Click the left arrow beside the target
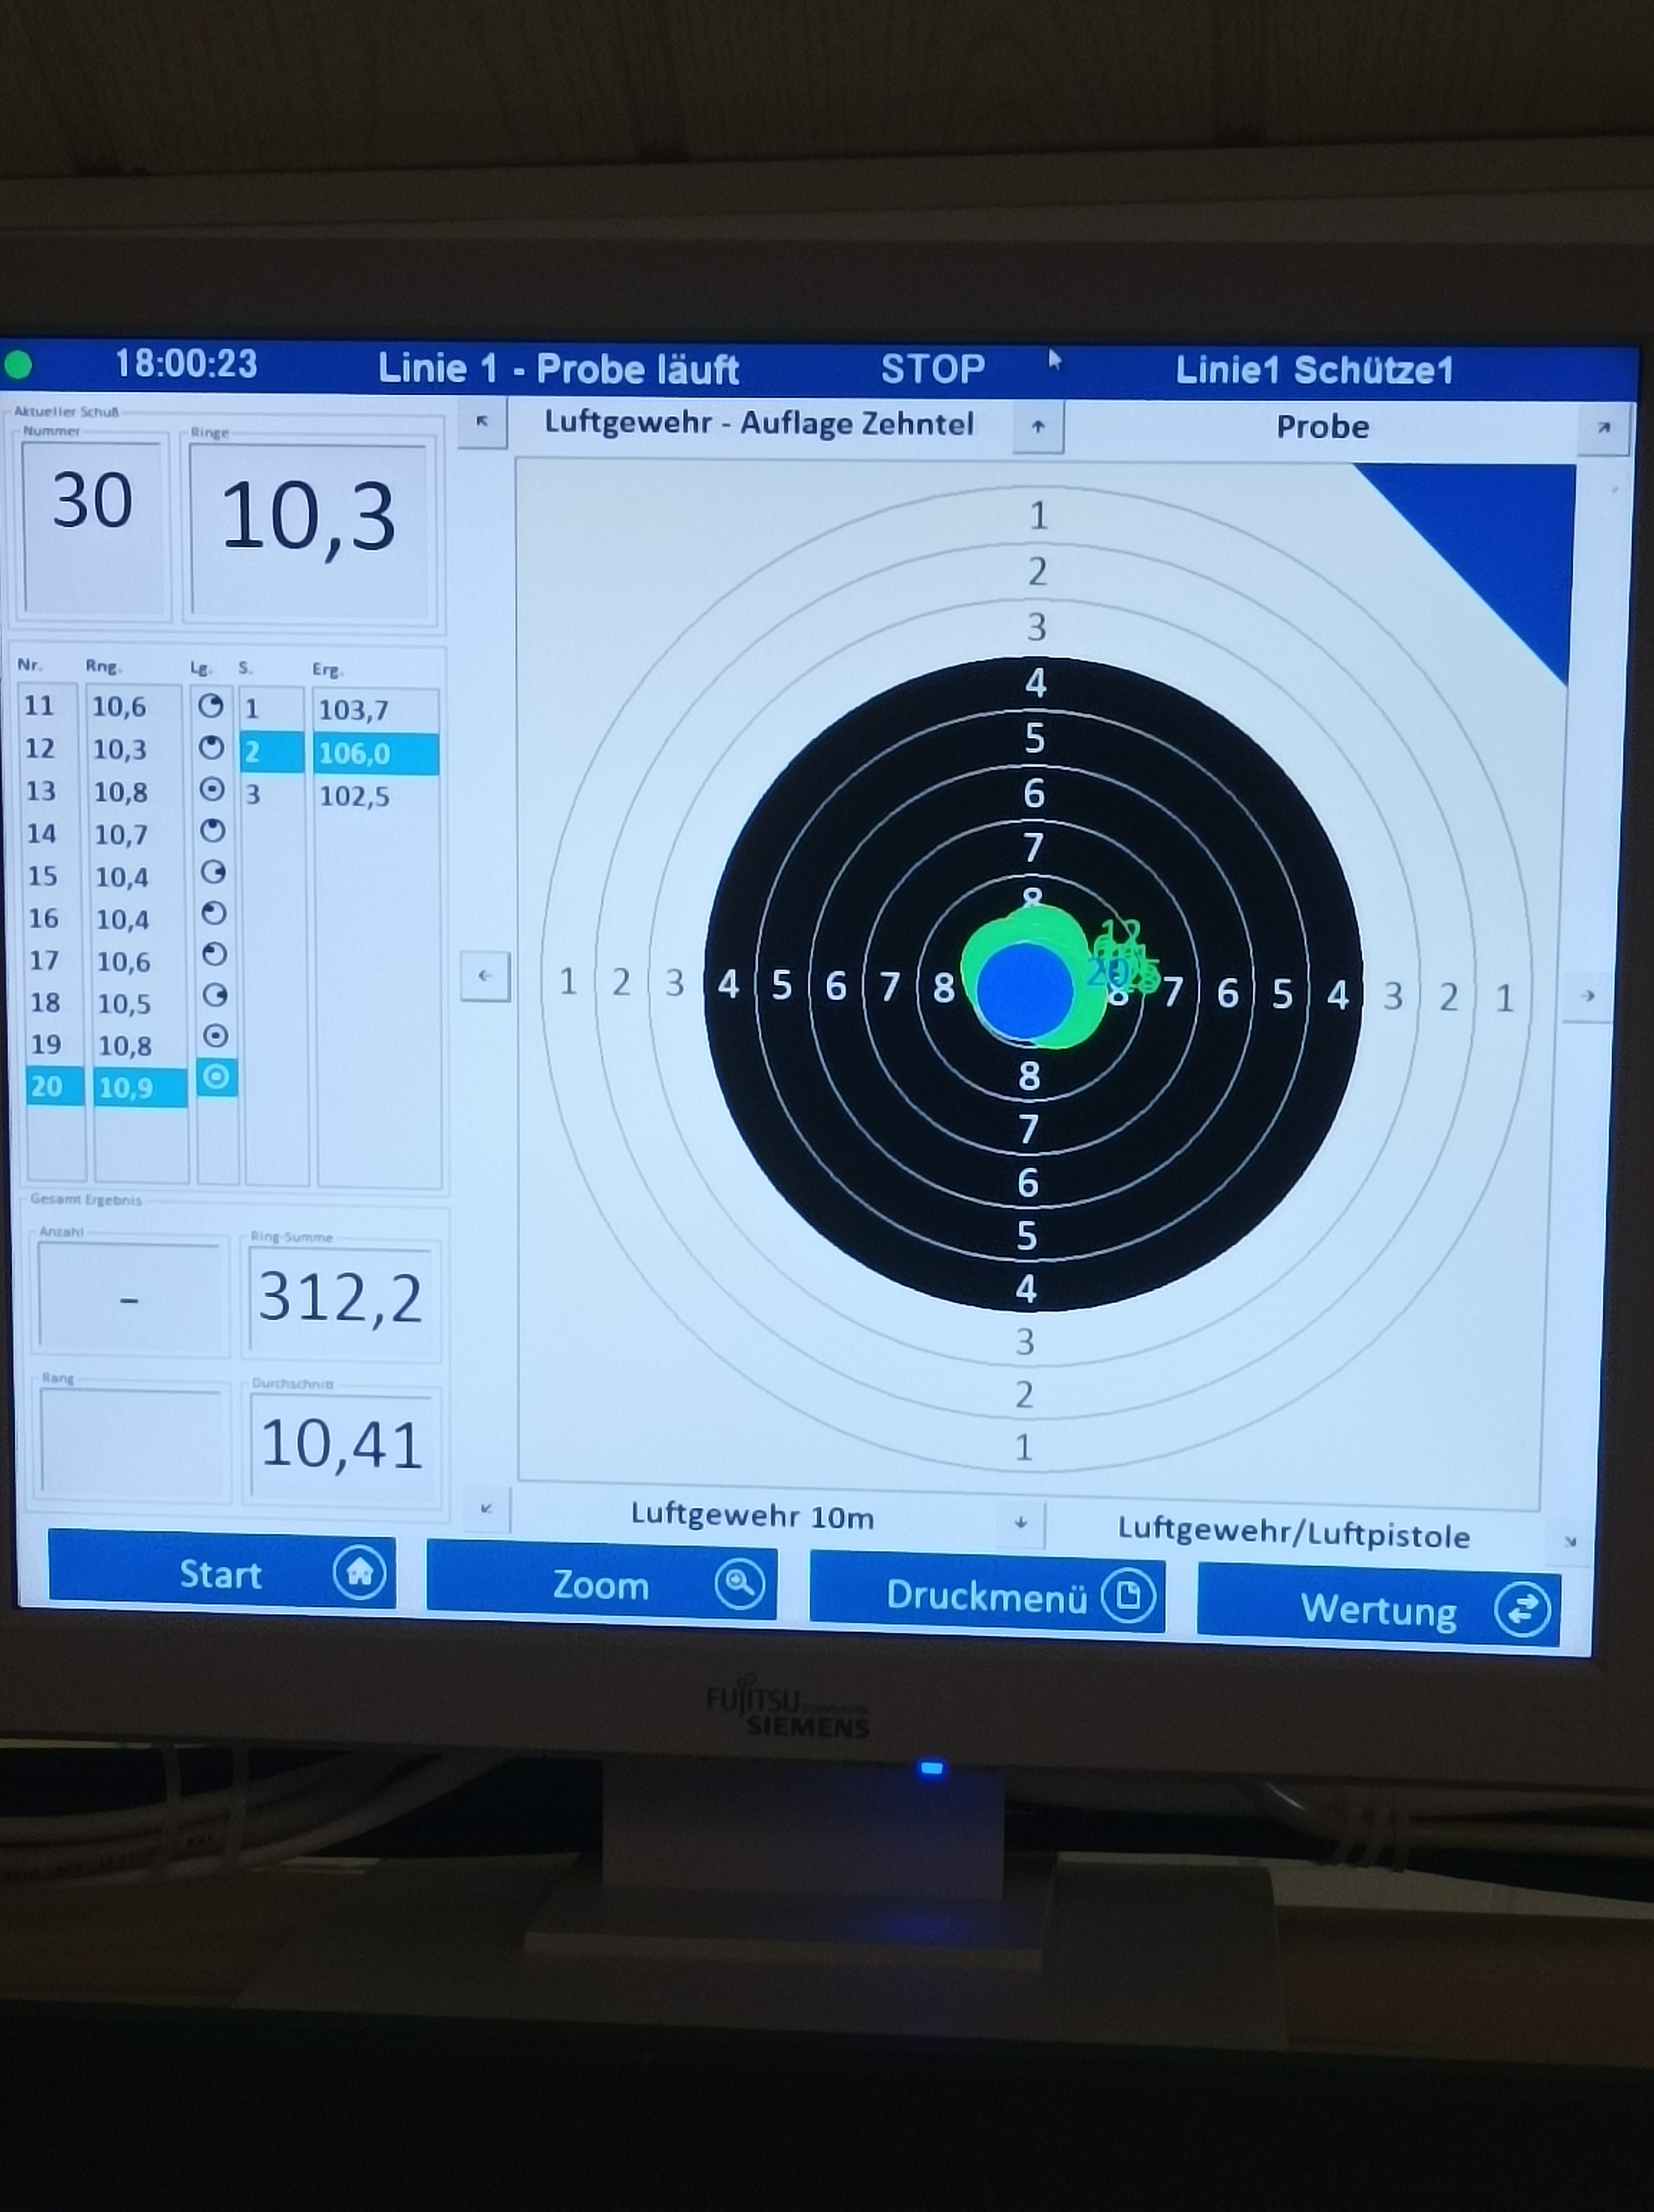Image resolution: width=1654 pixels, height=2212 pixels. pos(485,976)
